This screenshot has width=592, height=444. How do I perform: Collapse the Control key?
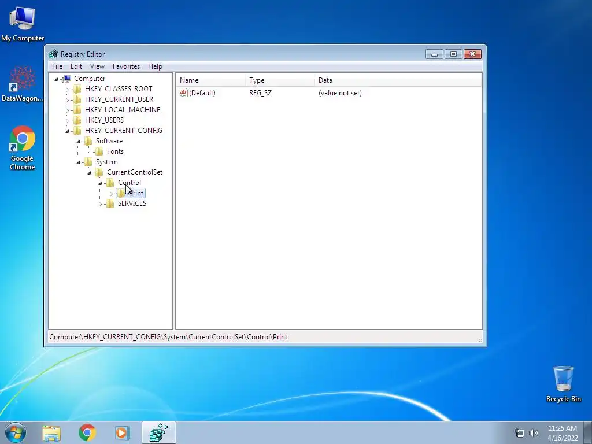pyautogui.click(x=100, y=183)
